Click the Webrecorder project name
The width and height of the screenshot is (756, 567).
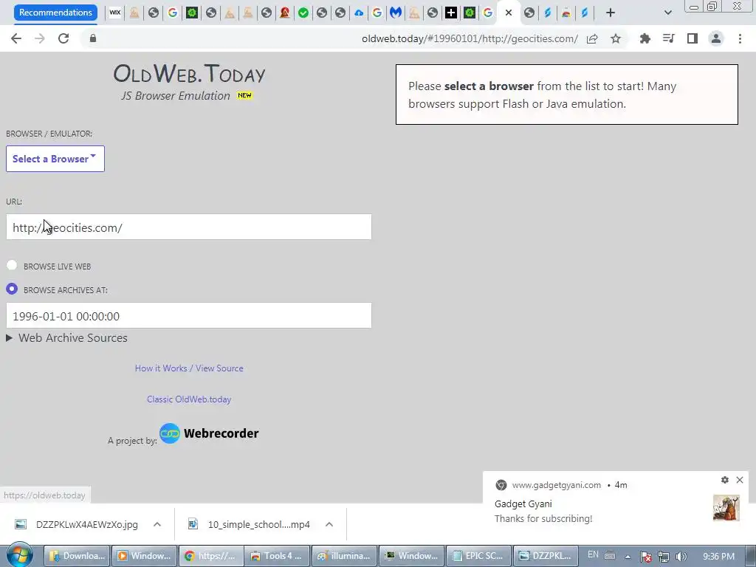click(221, 433)
